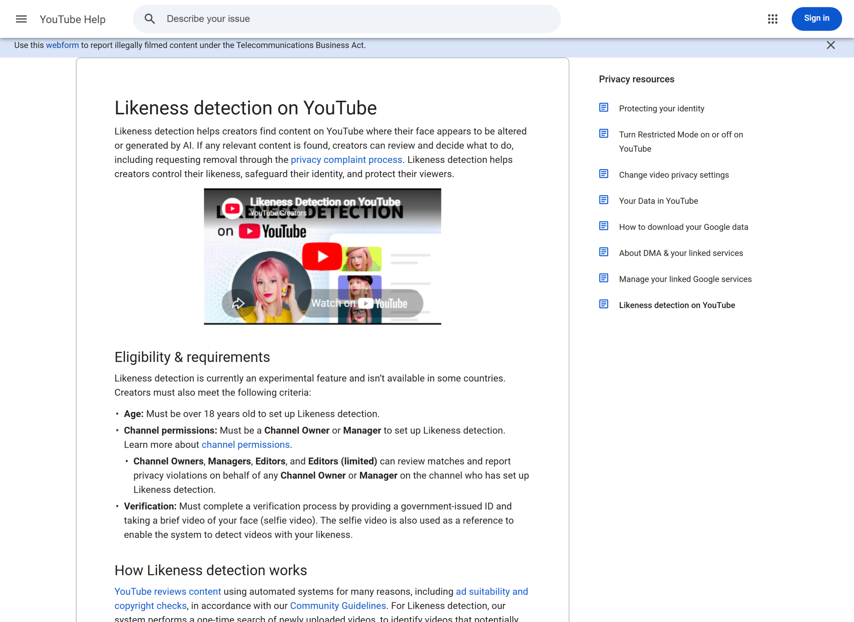Focus the Describe your issue search field
The height and width of the screenshot is (622, 854).
[x=347, y=19]
